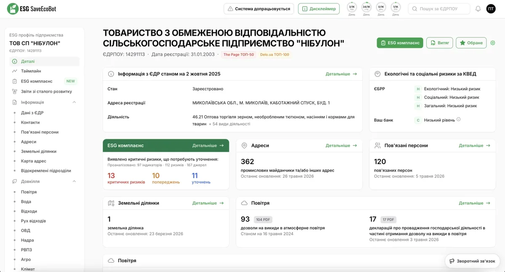Open Детальніше in Пов'язані персони card
505x272 pixels.
[475, 145]
